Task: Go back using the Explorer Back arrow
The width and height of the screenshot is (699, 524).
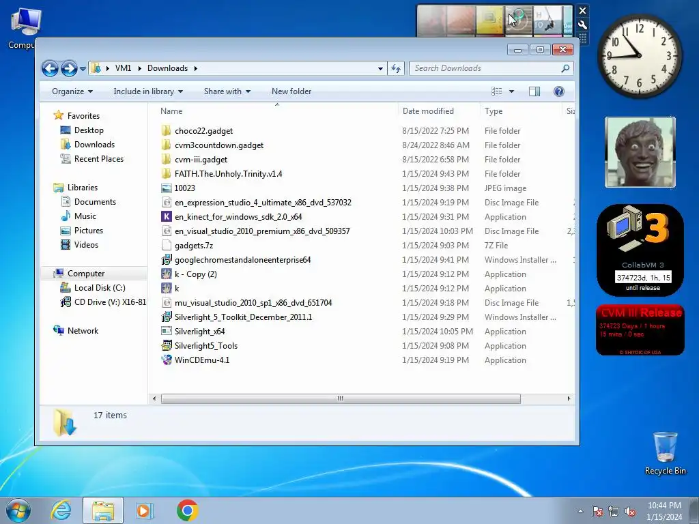Action: (50, 68)
